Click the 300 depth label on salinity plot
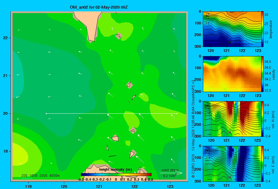Viewport: 278px width, 189px height. (x=198, y=91)
